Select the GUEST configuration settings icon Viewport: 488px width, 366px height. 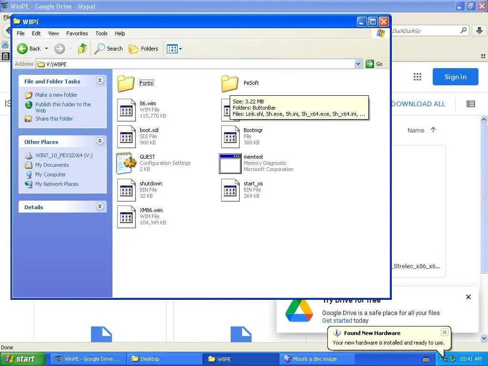click(x=126, y=163)
